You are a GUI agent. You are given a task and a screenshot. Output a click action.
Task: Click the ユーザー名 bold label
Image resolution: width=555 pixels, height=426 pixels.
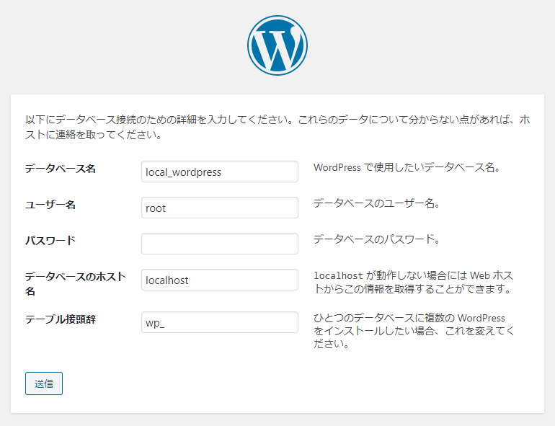(50, 205)
